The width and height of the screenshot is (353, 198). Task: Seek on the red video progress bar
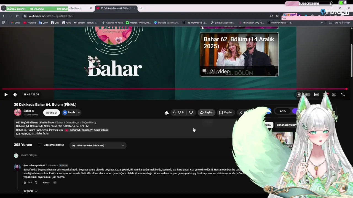click(x=174, y=89)
